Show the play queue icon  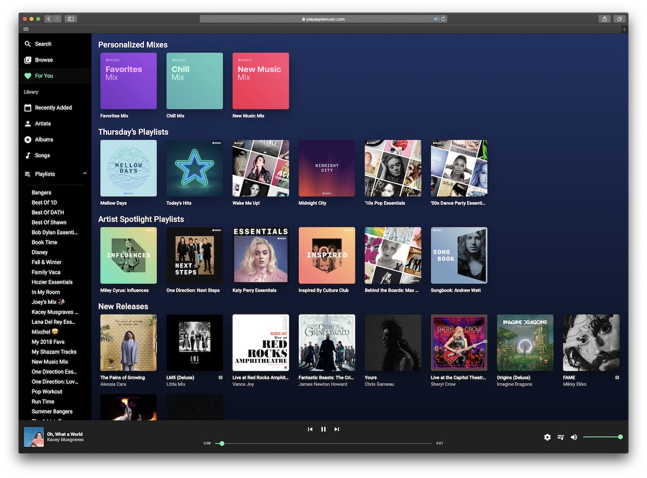(561, 437)
